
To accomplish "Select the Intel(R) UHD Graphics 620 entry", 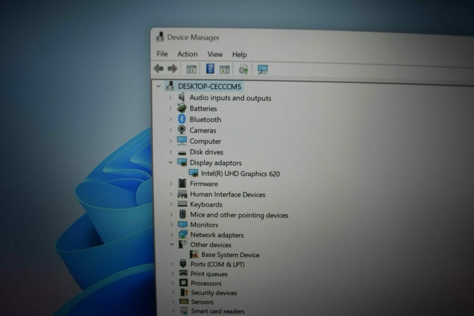I will (241, 174).
